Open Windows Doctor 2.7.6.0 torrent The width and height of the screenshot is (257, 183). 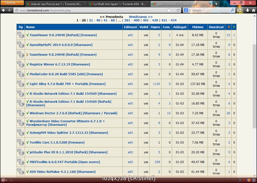pos(74,113)
